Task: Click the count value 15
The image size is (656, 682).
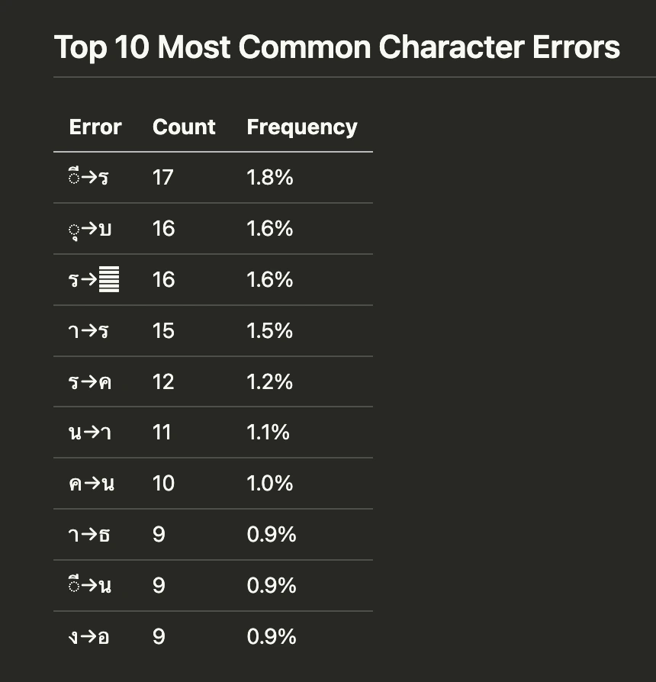Action: [x=163, y=331]
